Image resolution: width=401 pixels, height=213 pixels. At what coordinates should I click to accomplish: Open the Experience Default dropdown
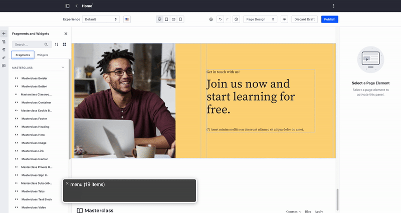point(101,19)
